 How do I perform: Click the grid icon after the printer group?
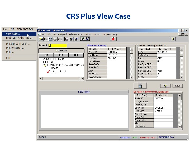tap(67, 39)
